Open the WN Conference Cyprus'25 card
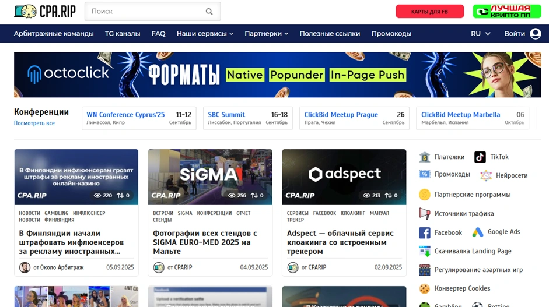 [x=139, y=118]
